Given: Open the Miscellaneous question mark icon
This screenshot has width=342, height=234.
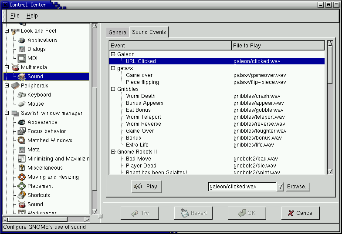Looking at the screenshot, I should point(22,168).
